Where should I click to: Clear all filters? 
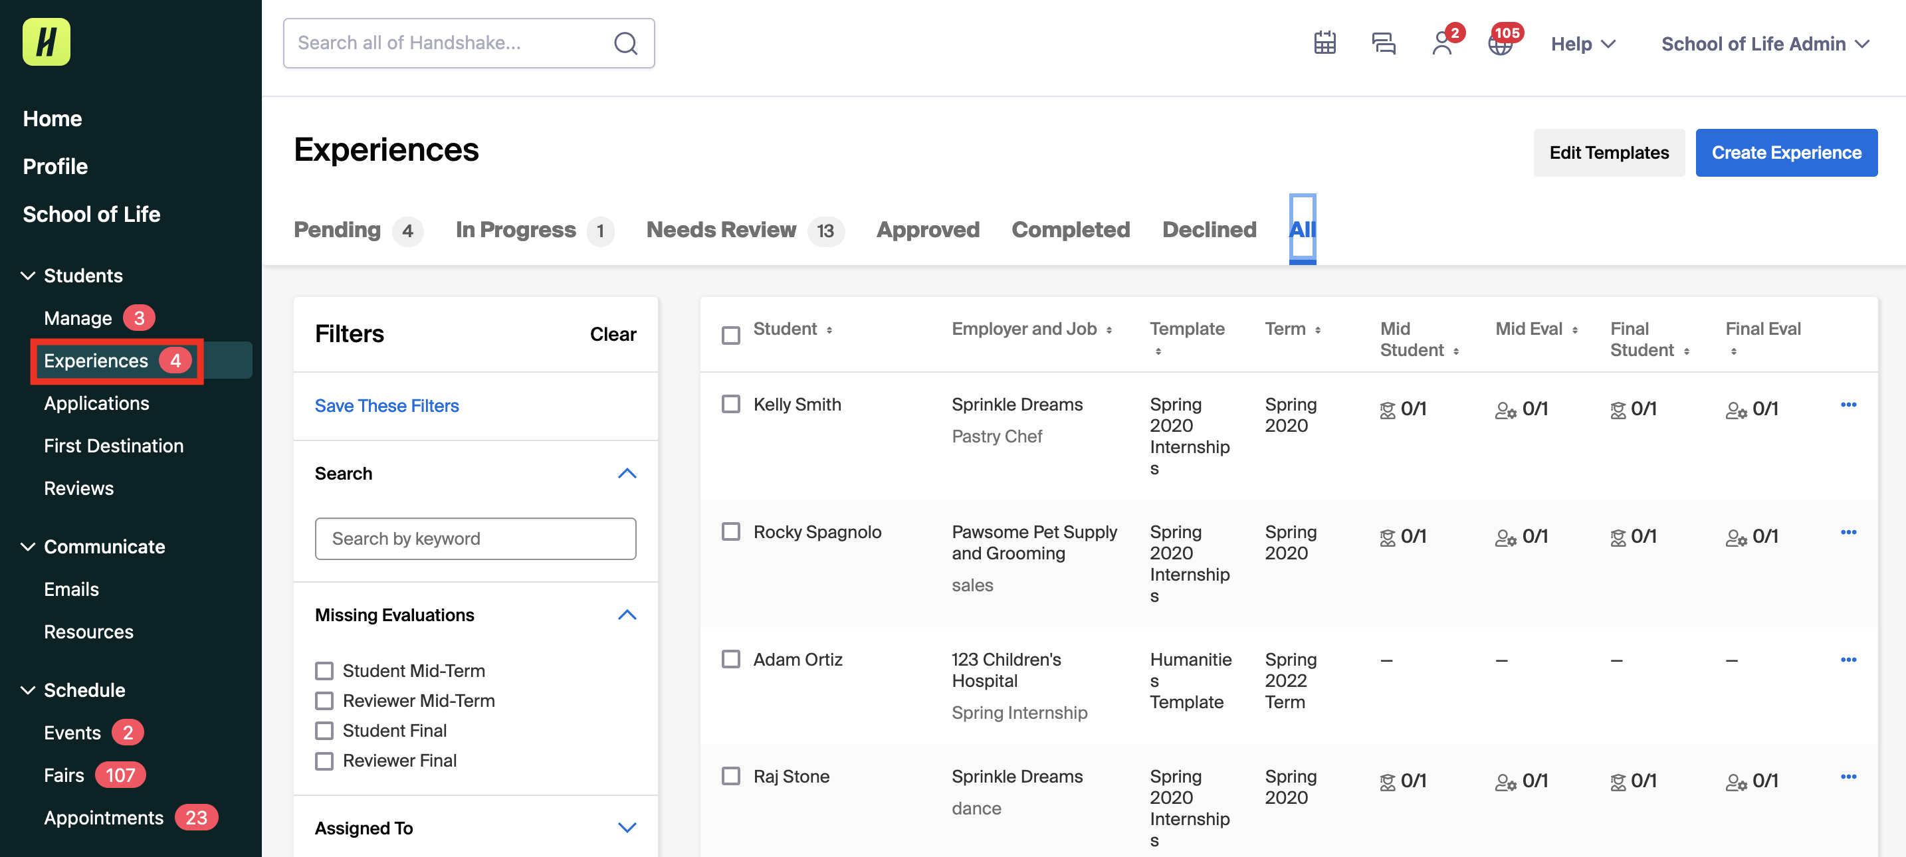click(613, 334)
